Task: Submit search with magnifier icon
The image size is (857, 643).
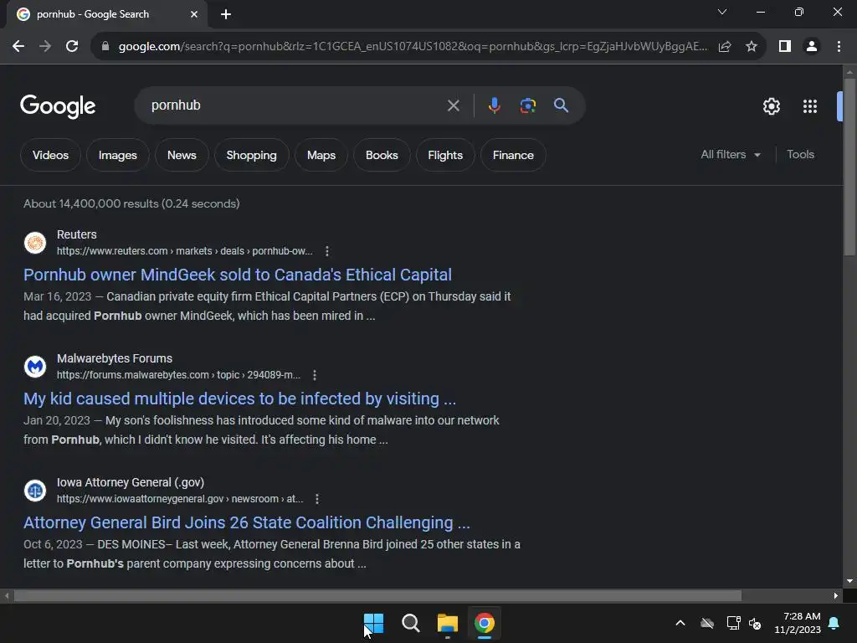Action: 561,105
